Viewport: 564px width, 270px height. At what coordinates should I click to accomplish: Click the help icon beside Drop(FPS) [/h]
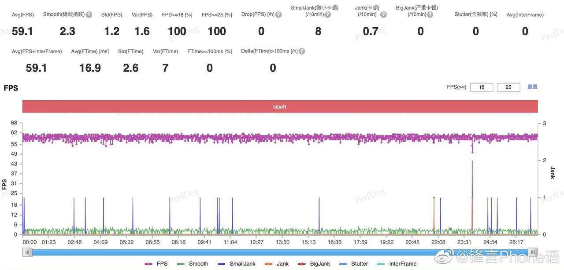click(278, 15)
